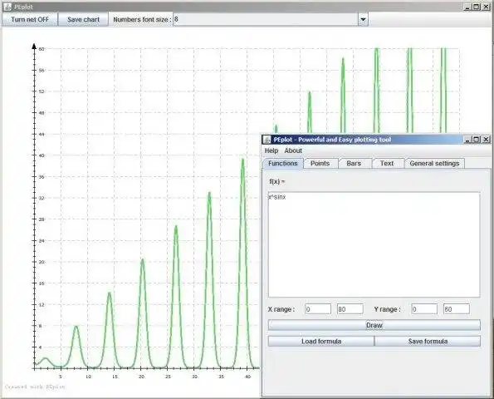Screen dimensions: 494x399
Task: Select the Y range minimum field
Action: click(424, 309)
